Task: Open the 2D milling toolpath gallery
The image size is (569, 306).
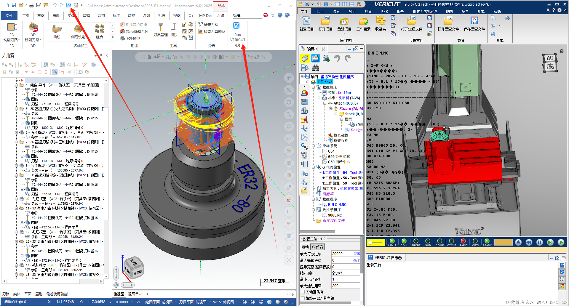Action: pyautogui.click(x=12, y=32)
